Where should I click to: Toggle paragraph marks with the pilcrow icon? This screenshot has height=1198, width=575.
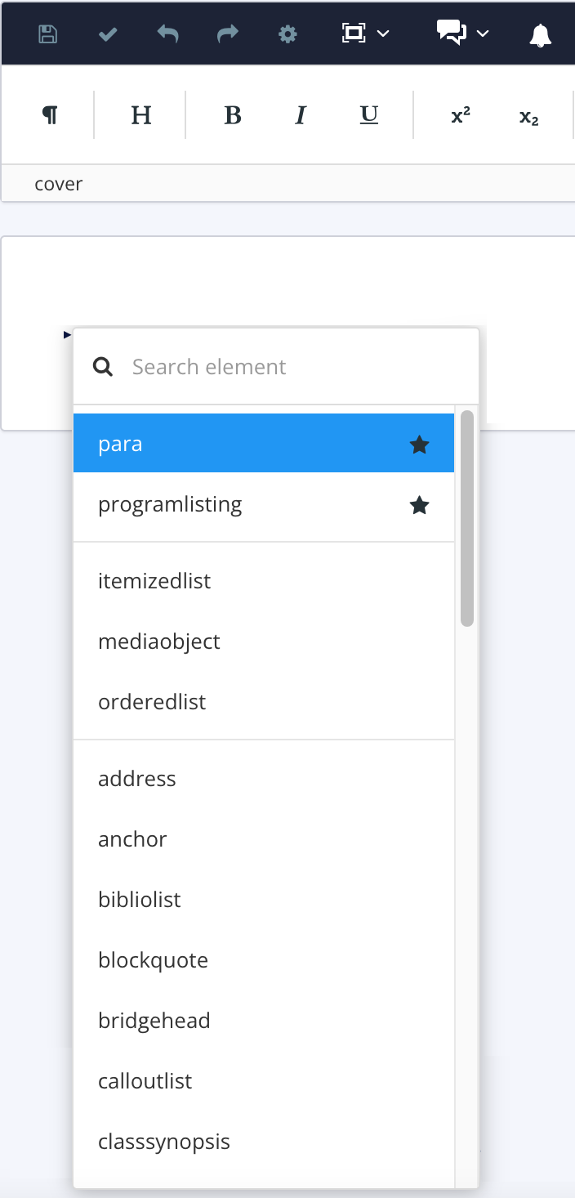click(x=49, y=114)
